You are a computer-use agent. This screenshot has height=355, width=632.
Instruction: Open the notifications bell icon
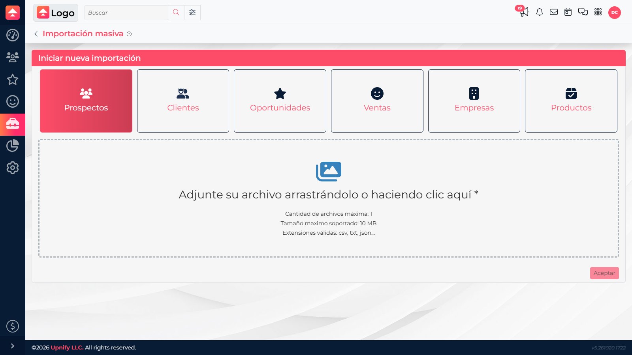tap(540, 12)
